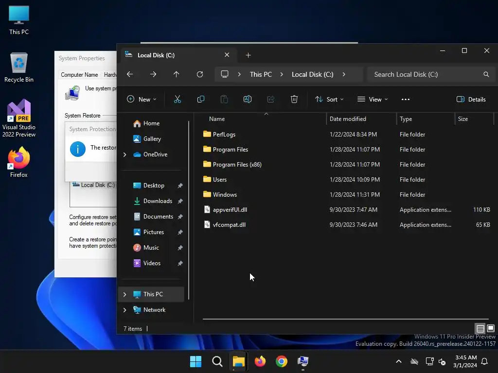Go forward with the right arrow
The width and height of the screenshot is (498, 373).
tap(153, 74)
